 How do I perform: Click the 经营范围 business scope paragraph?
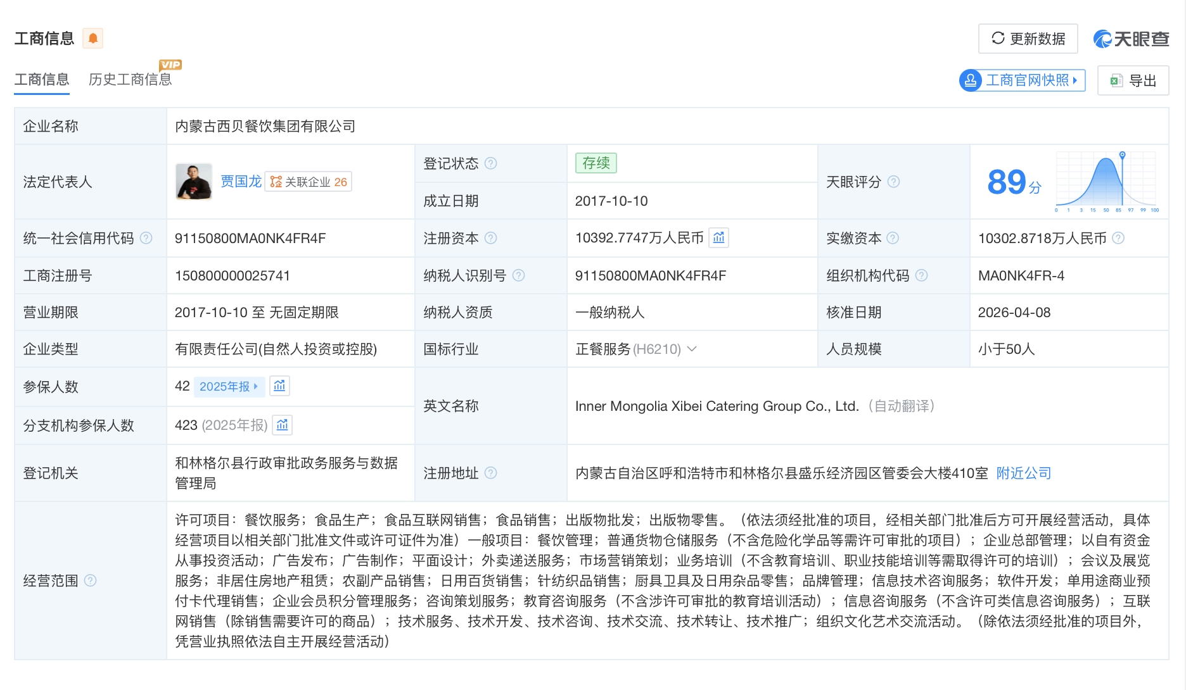(663, 580)
